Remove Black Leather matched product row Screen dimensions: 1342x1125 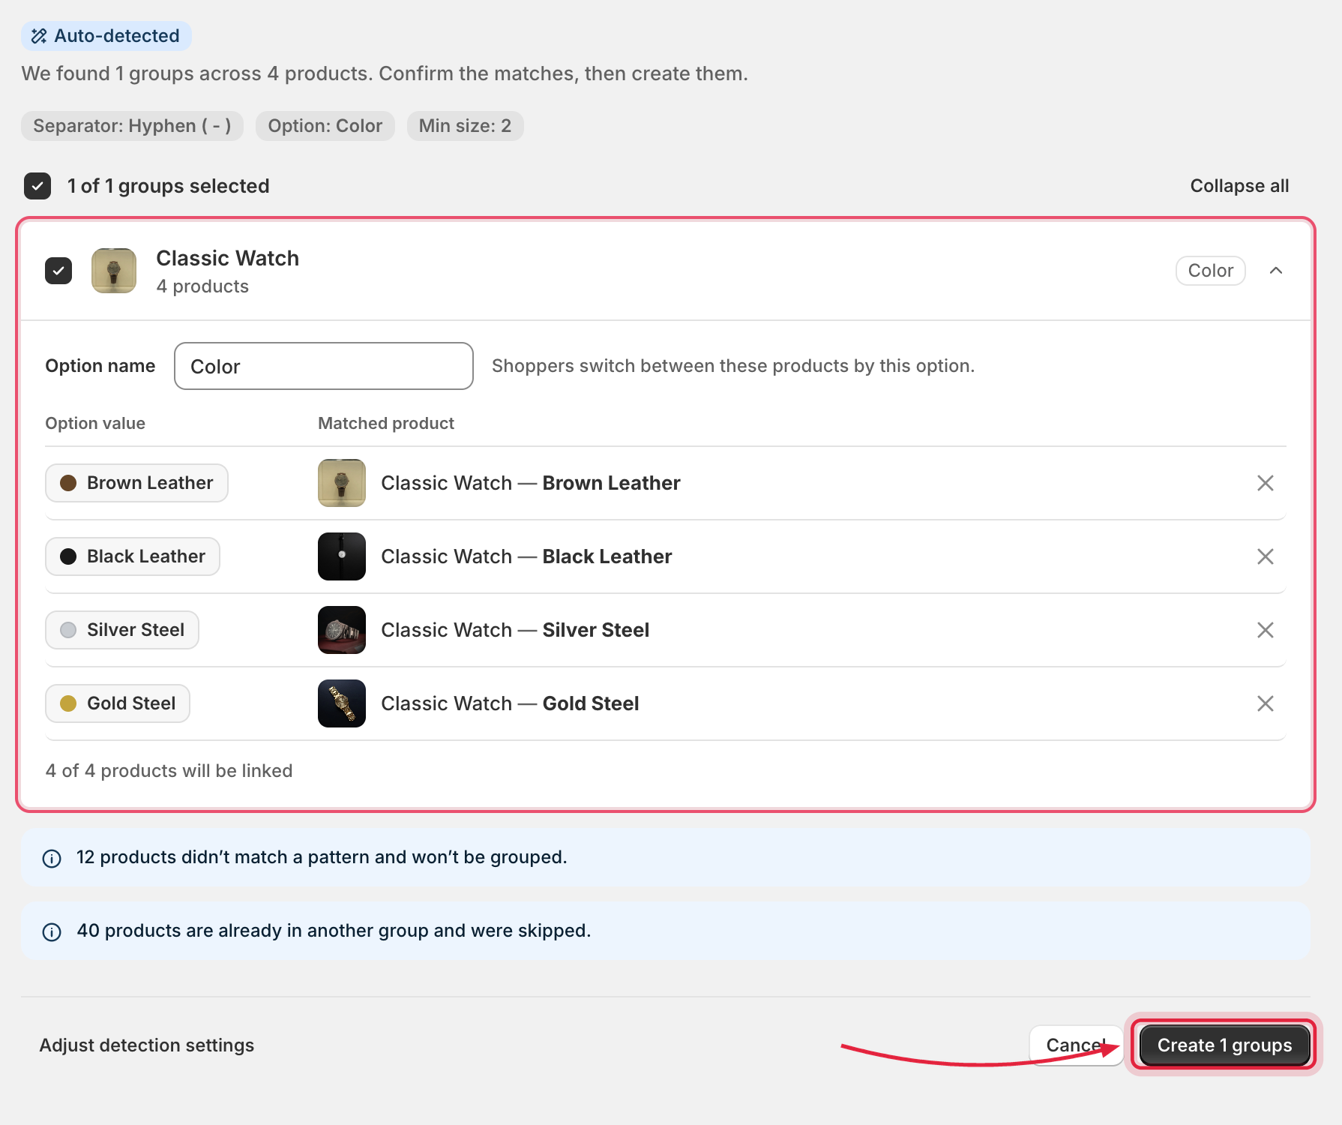(x=1265, y=556)
